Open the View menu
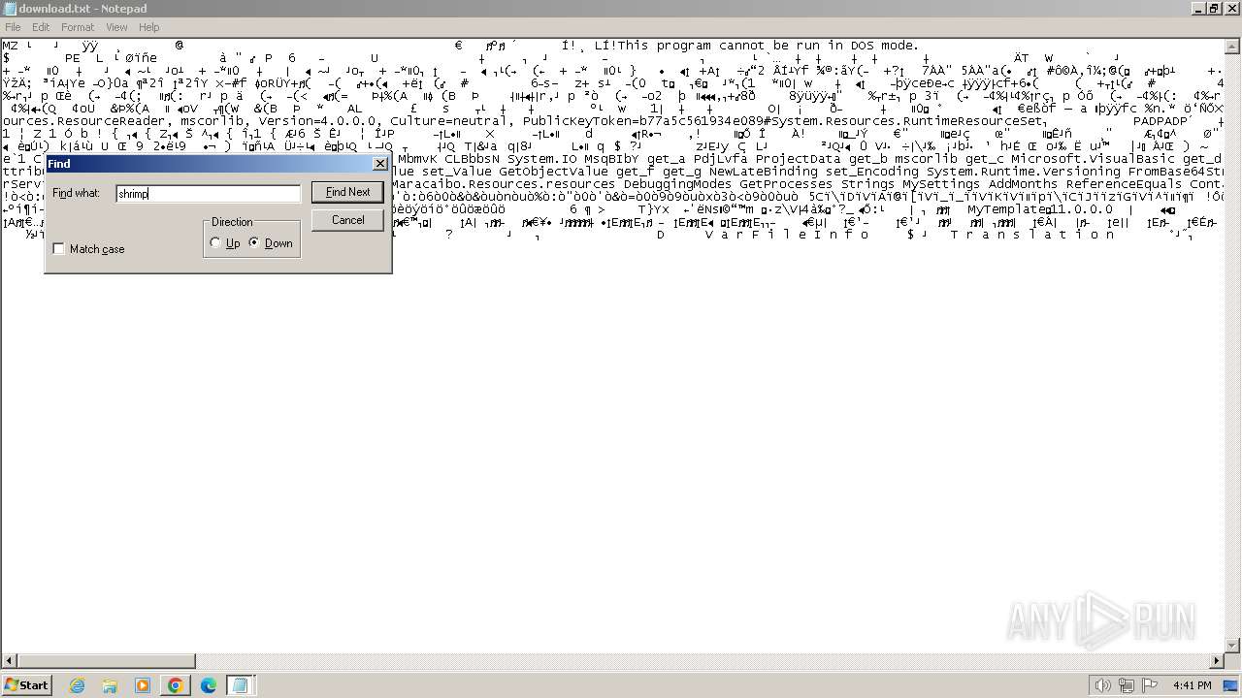The height and width of the screenshot is (698, 1242). click(x=116, y=27)
